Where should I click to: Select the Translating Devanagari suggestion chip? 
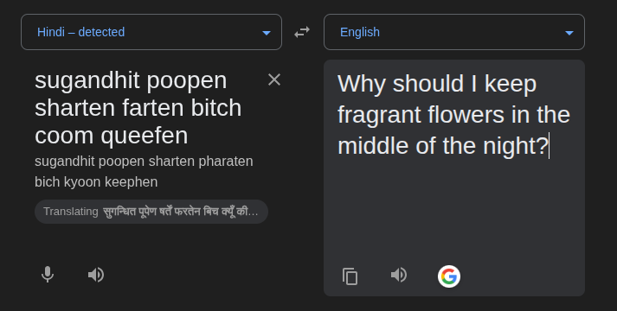tap(151, 212)
